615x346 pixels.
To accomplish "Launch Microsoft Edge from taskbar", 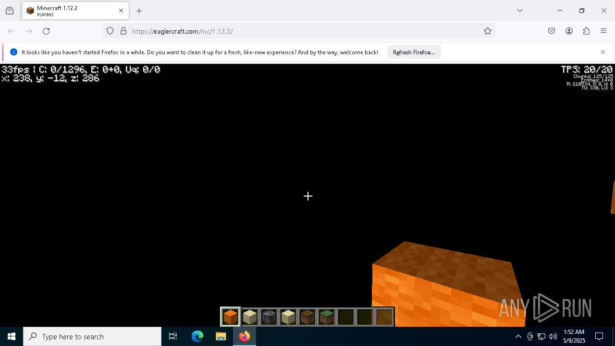I will point(197,336).
